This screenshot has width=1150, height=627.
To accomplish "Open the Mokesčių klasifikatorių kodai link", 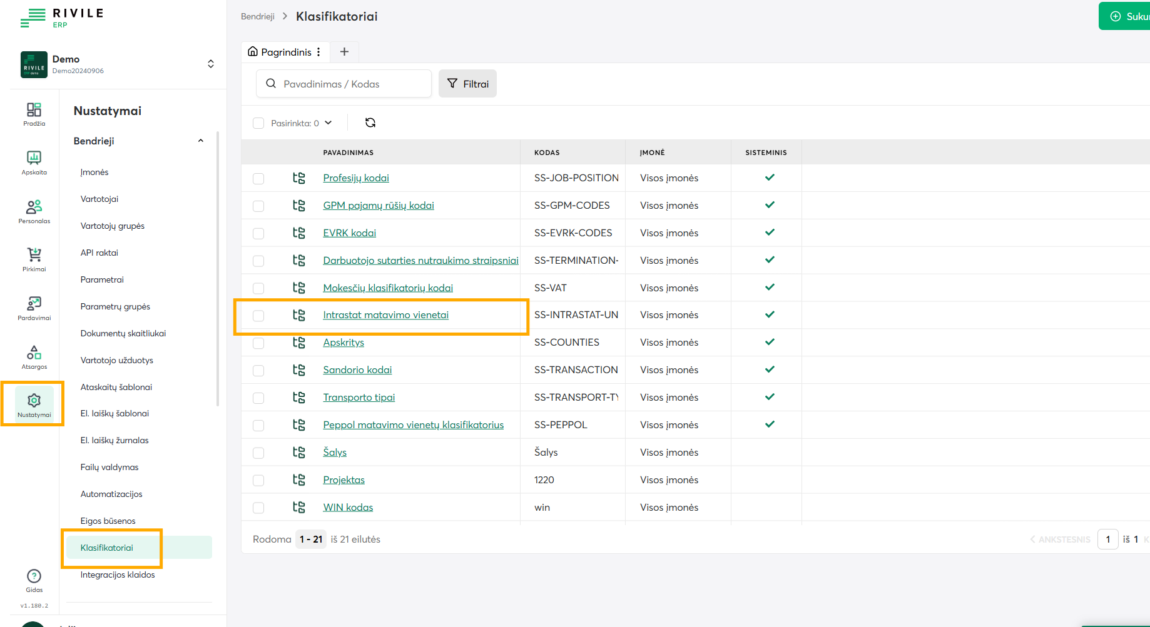I will coord(388,288).
